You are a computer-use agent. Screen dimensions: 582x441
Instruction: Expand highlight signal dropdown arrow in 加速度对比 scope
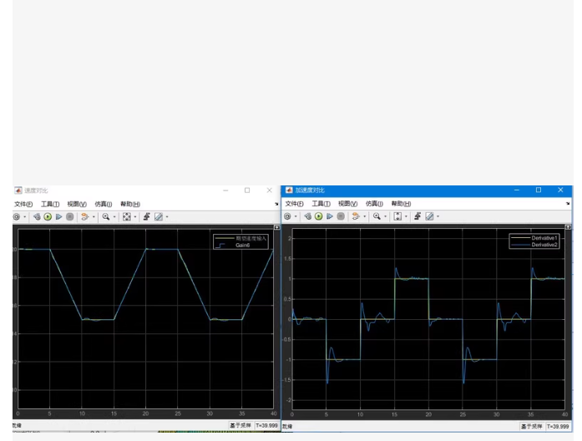[x=365, y=216]
